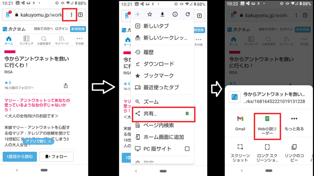Open the ランキング tab in left screenshot
Screen dimensions: 314x176
(26, 41)
